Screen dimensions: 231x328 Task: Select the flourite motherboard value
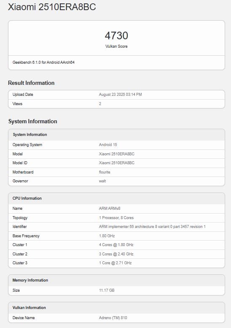pyautogui.click(x=105, y=172)
